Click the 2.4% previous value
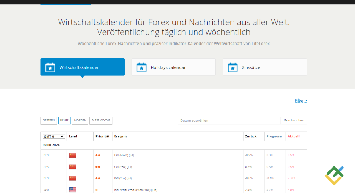355x193 pixels. pyautogui.click(x=248, y=190)
